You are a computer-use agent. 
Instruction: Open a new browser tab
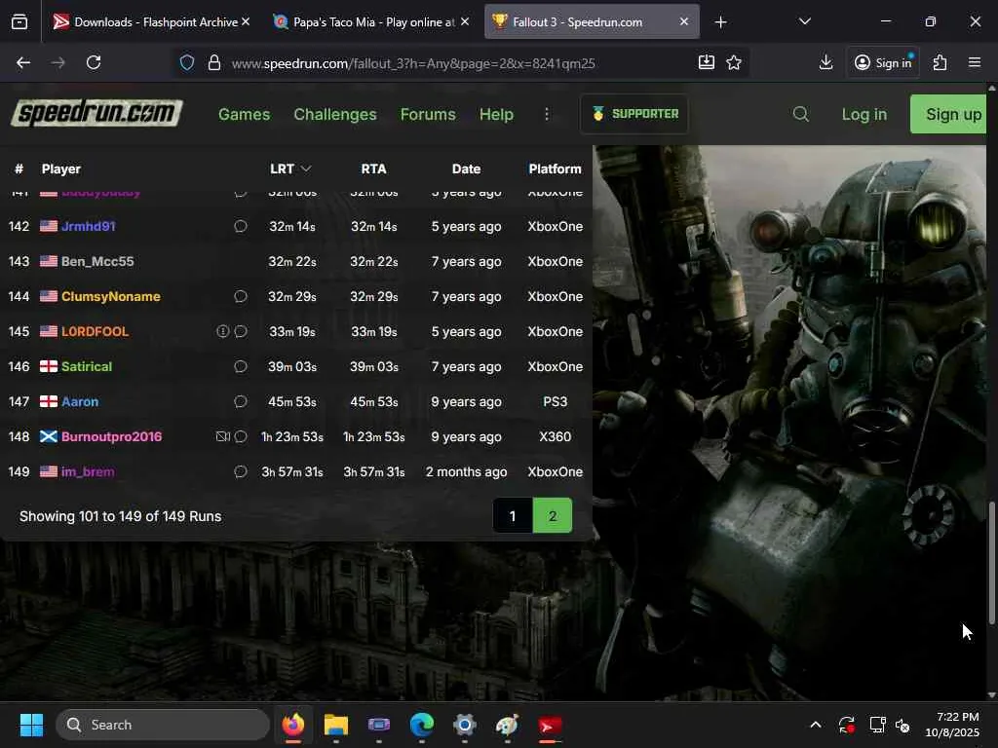[x=720, y=22]
